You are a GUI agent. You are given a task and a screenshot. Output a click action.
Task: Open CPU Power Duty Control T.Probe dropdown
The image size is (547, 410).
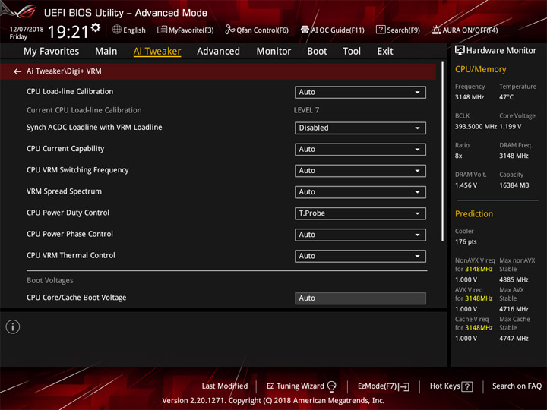tap(360, 213)
